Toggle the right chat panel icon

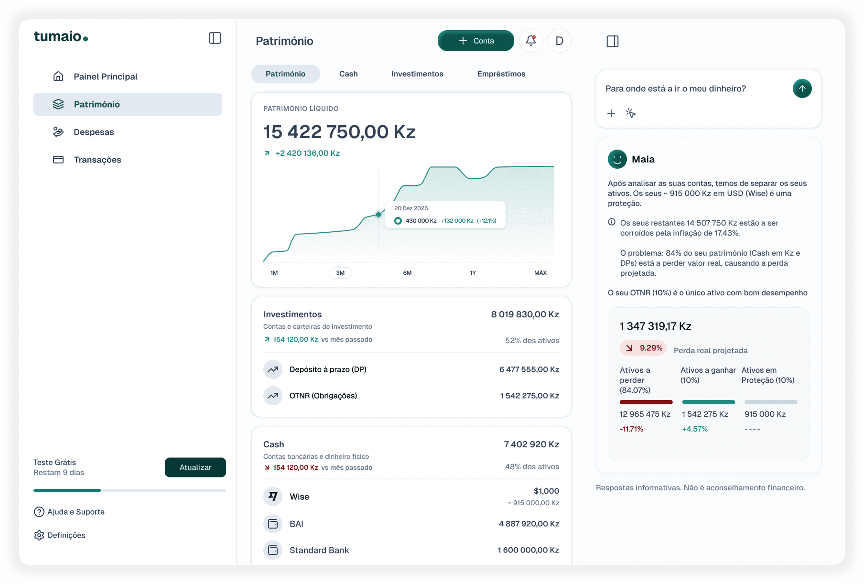point(612,42)
